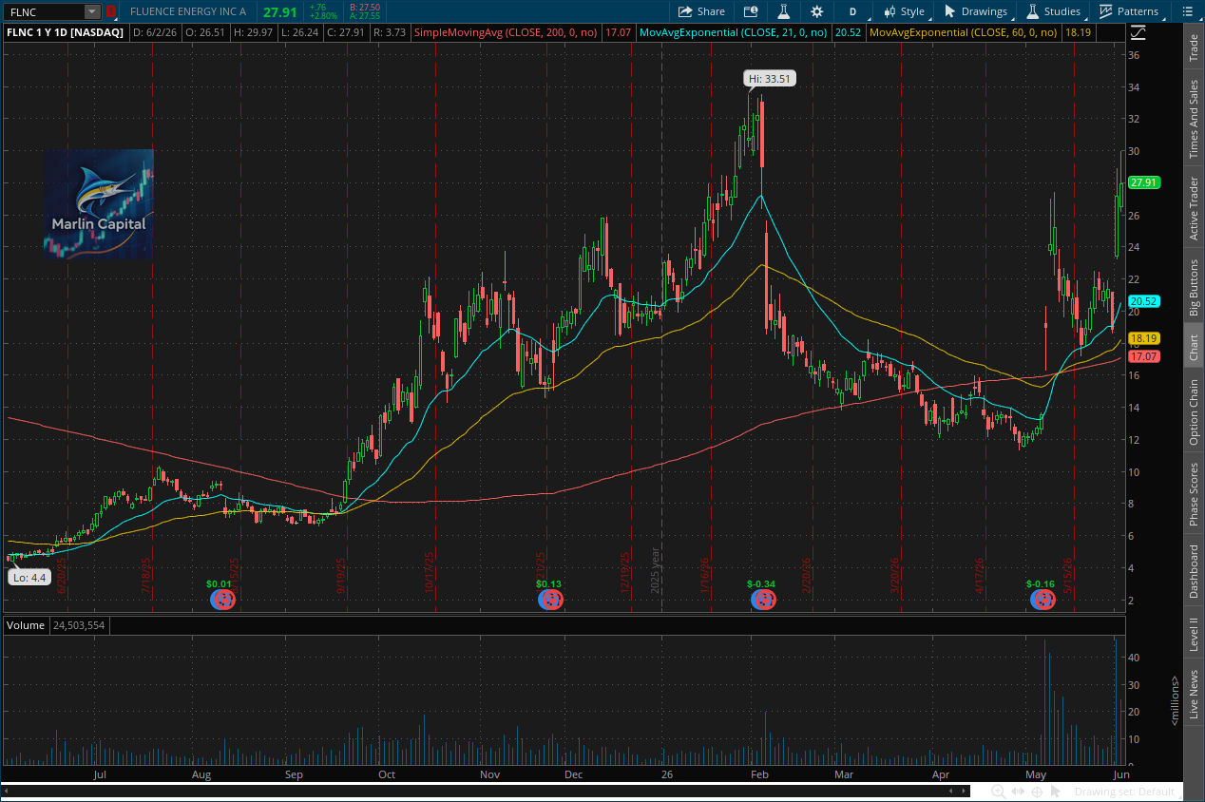The width and height of the screenshot is (1205, 802).
Task: Open the chart menu list icon
Action: pos(1187,11)
